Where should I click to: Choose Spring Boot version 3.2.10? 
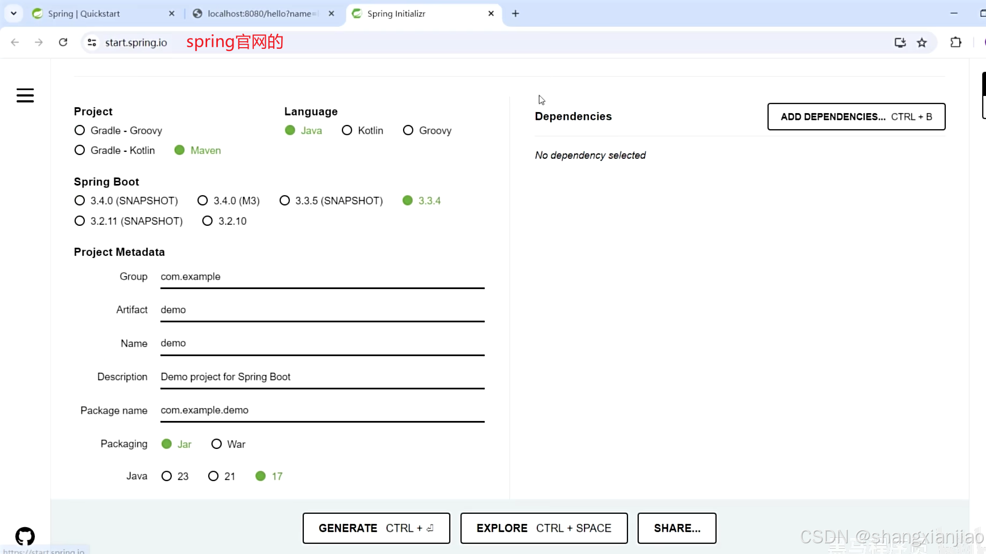224,221
